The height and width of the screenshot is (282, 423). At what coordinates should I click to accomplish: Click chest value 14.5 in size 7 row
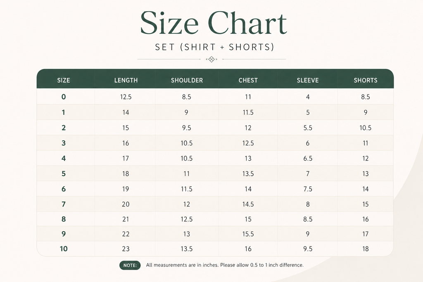pos(248,204)
